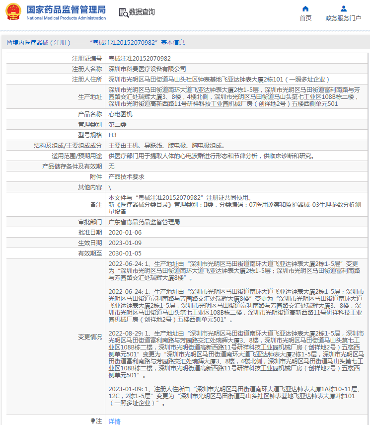Screen dimensions: 370x425
Task: Click the first 2022-06-24 change entry
Action: pyautogui.click(x=234, y=271)
